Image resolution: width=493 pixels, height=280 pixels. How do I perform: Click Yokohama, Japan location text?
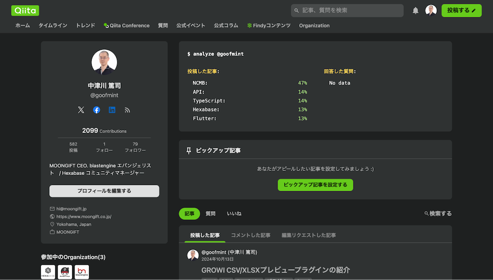click(x=74, y=224)
